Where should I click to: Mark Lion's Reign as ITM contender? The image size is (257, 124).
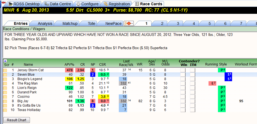[193, 88]
